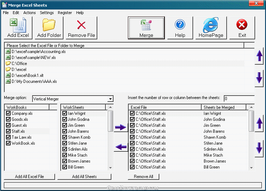Select Brown James in the Sheets be Merged column
Viewport: 266px width, 191px height.
click(x=215, y=161)
